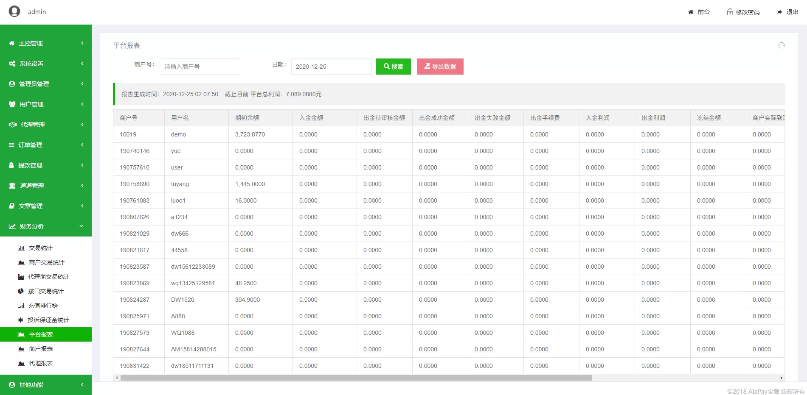Open 接口交易统计 pie chart item
This screenshot has height=395, width=807.
pos(45,291)
